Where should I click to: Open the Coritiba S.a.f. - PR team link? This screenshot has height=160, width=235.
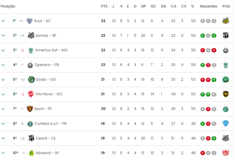coord(51,124)
